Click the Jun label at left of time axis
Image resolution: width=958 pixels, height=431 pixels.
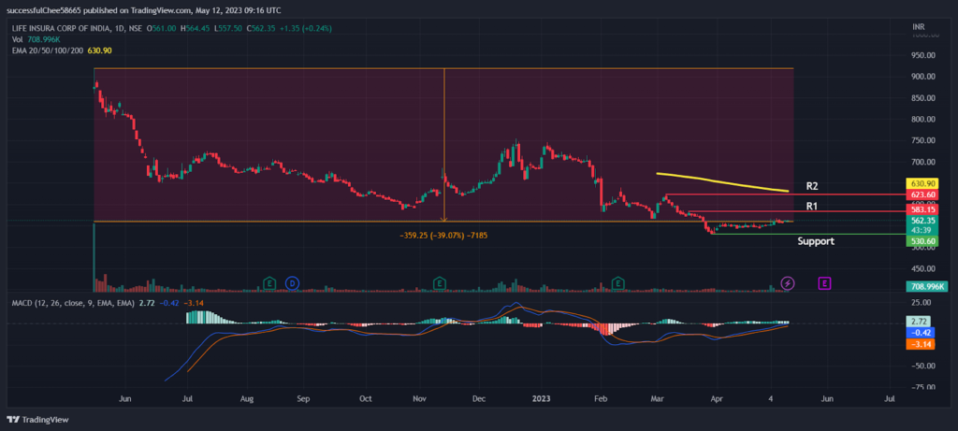pos(124,398)
